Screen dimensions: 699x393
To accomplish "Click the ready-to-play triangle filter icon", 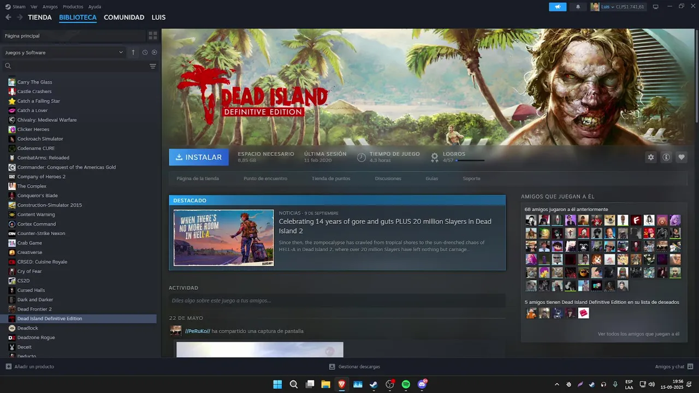I will pyautogui.click(x=154, y=52).
